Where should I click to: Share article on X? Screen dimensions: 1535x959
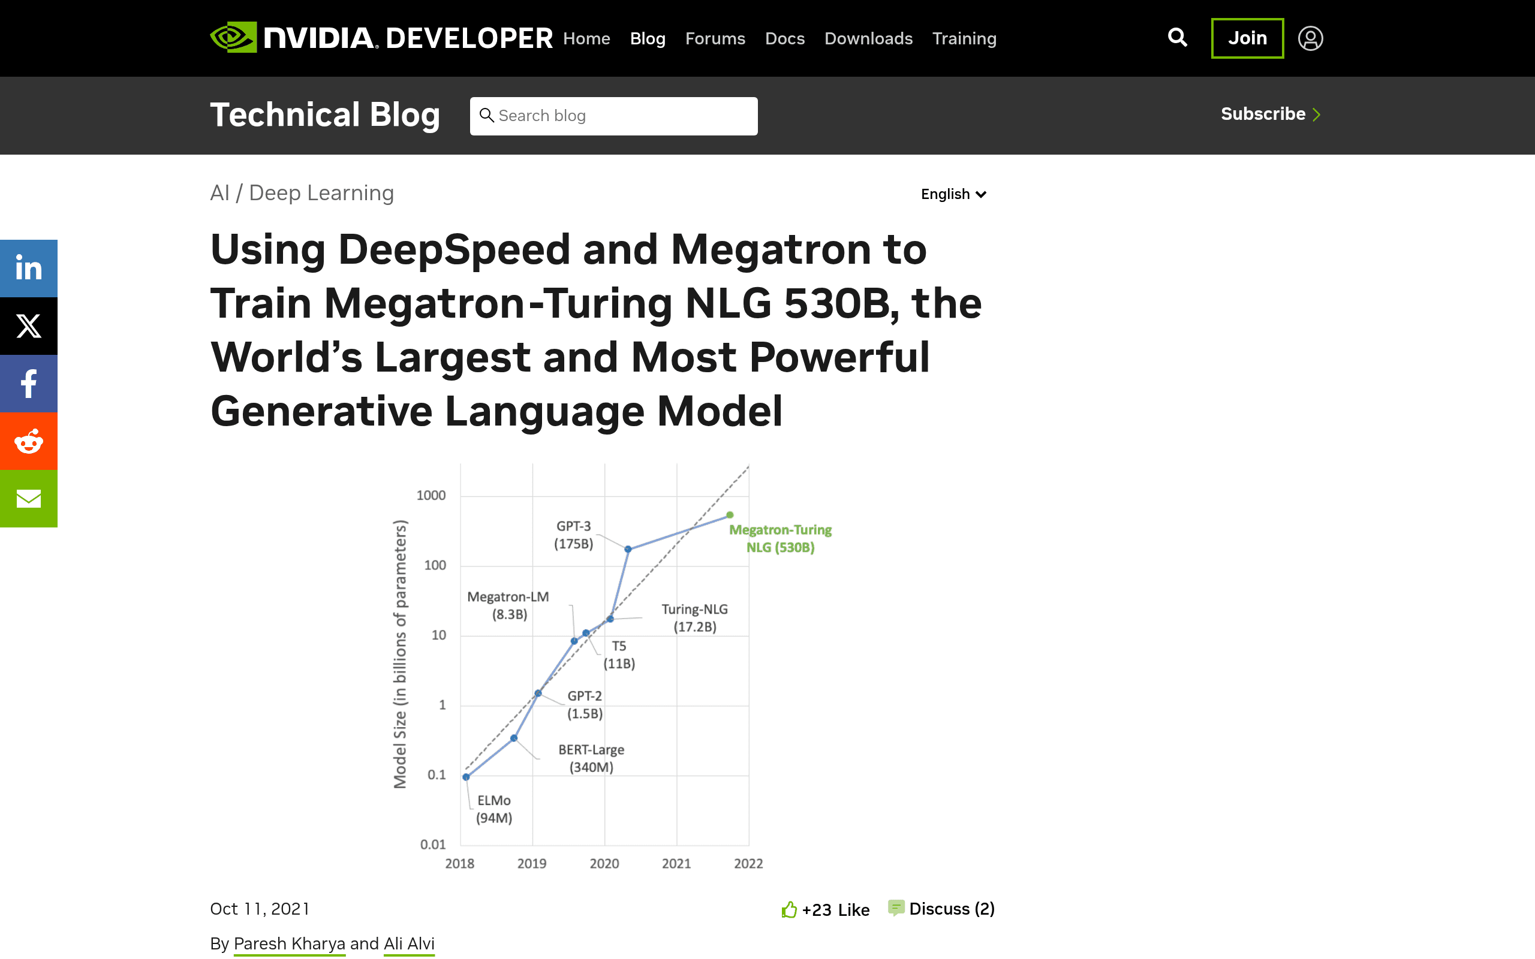(x=29, y=326)
